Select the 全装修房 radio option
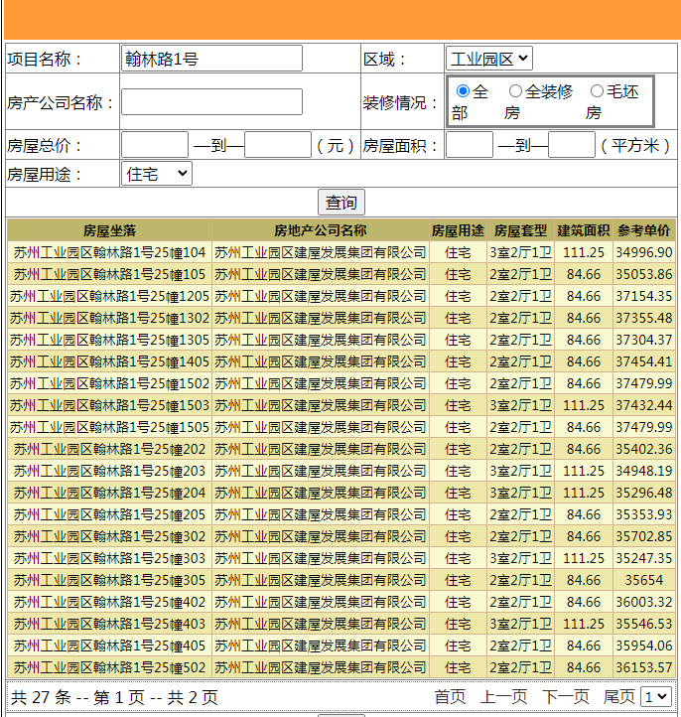Image resolution: width=681 pixels, height=717 pixels. click(515, 91)
